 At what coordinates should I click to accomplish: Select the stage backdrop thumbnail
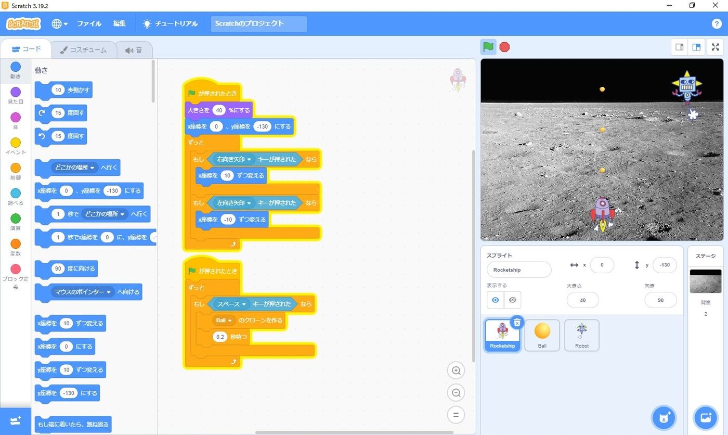tap(705, 281)
